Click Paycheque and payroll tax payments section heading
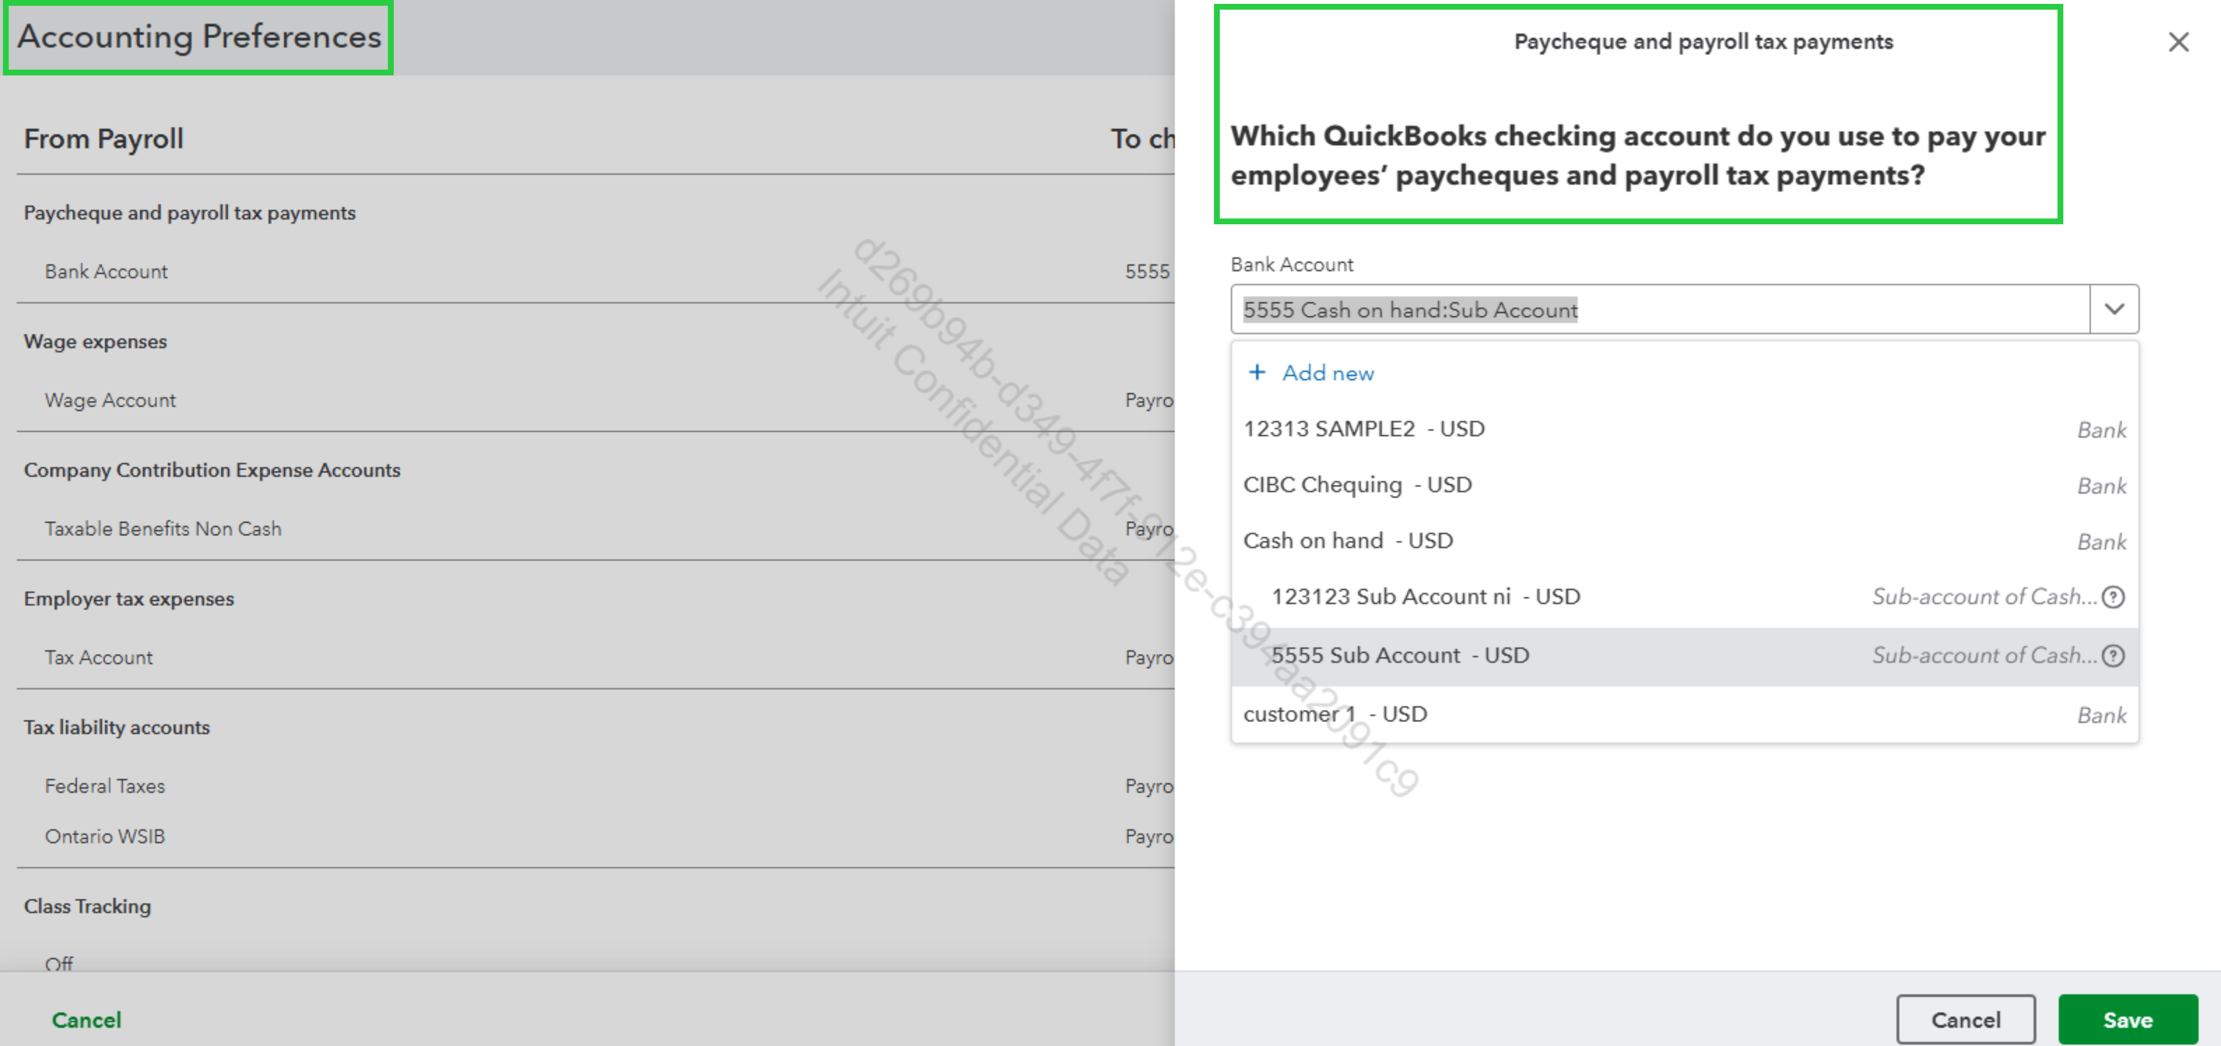 pyautogui.click(x=190, y=213)
